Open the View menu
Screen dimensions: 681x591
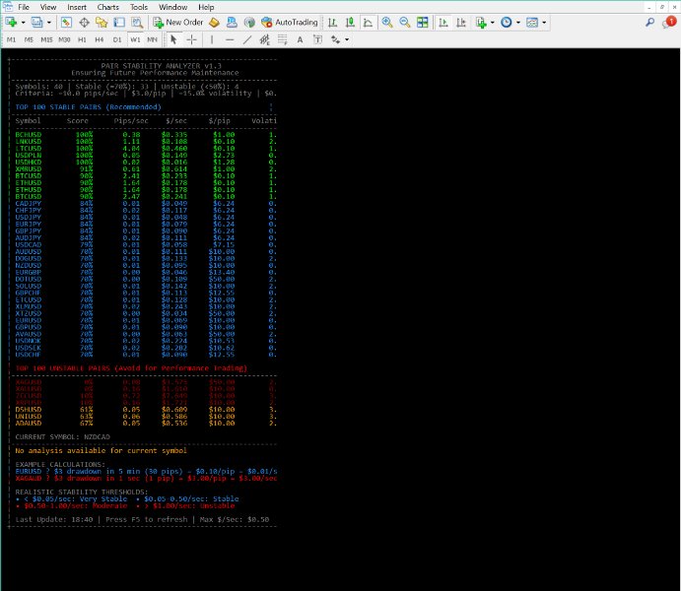coord(48,7)
